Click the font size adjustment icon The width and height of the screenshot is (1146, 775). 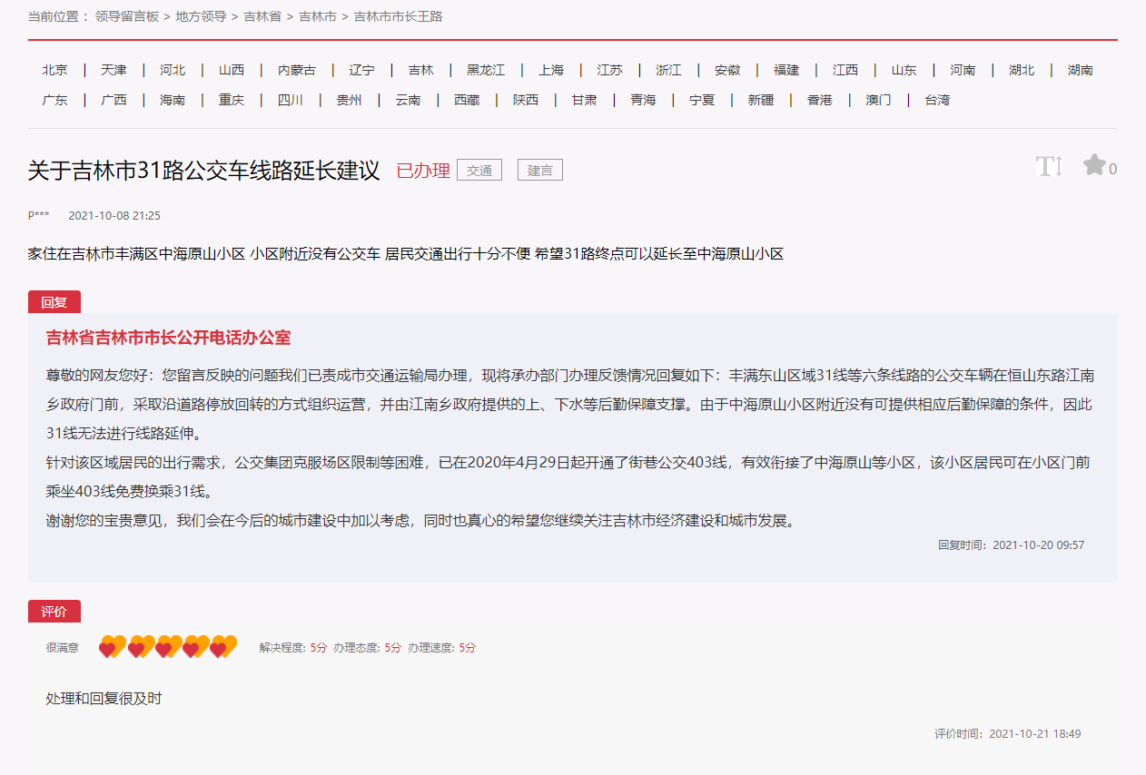1049,167
